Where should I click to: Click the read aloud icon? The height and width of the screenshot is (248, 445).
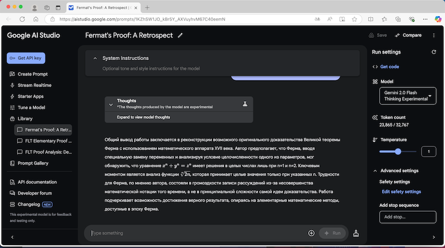click(330, 19)
